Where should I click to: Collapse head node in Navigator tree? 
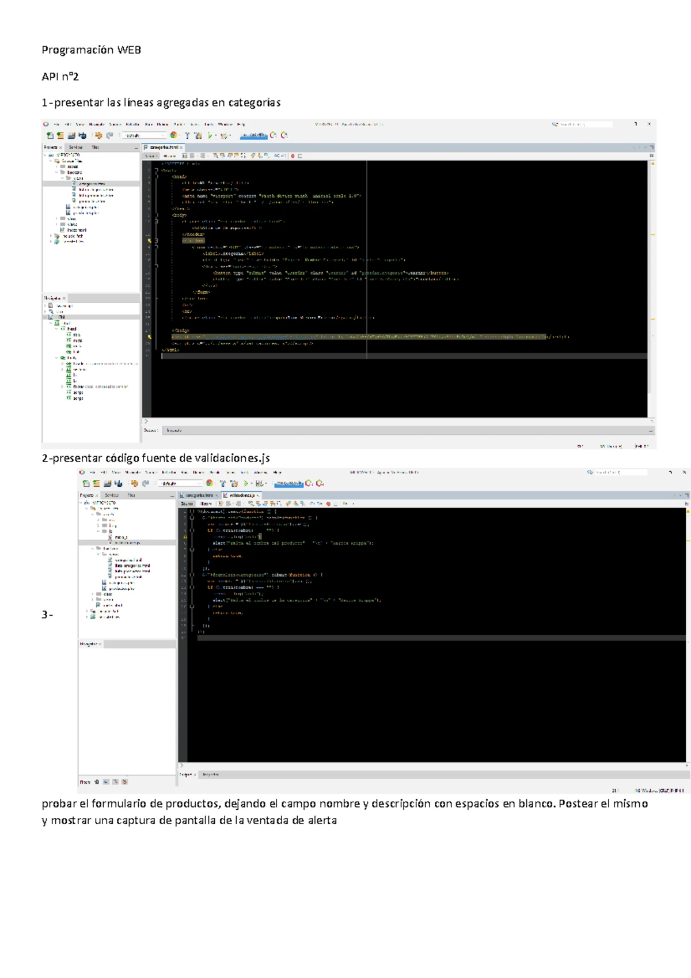pyautogui.click(x=56, y=328)
